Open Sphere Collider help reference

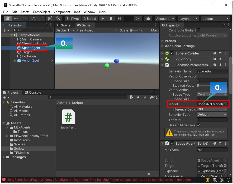(215, 53)
